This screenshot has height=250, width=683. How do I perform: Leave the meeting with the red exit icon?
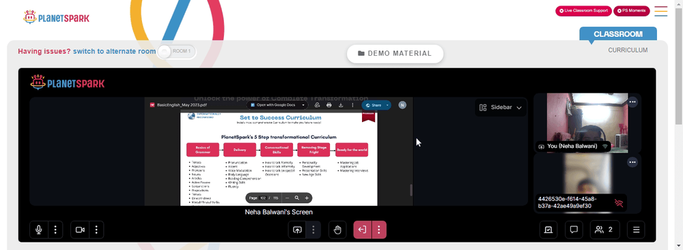pyautogui.click(x=363, y=230)
